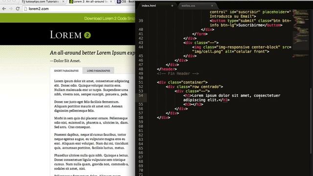This screenshot has height=176, width=313.
Task: Open the Short Paragraphs tab
Action: [x=67, y=70]
